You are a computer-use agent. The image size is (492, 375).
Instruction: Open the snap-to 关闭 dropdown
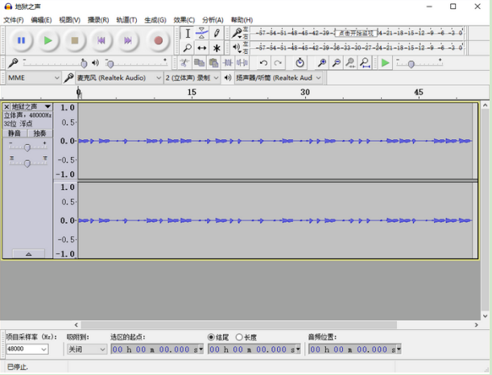87,349
